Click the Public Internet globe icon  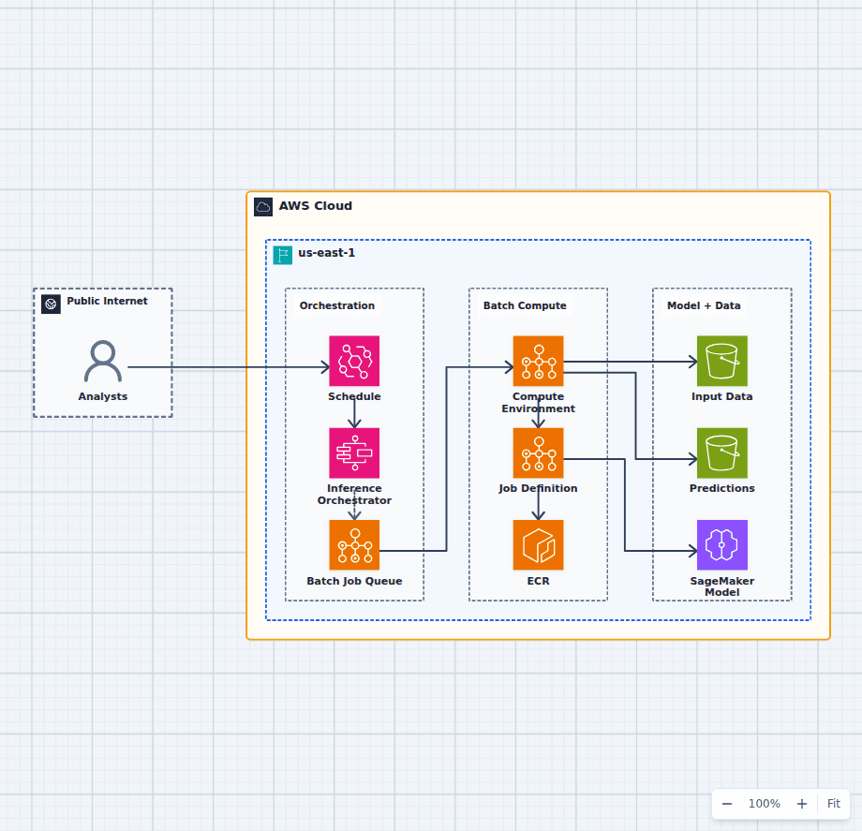tap(51, 304)
